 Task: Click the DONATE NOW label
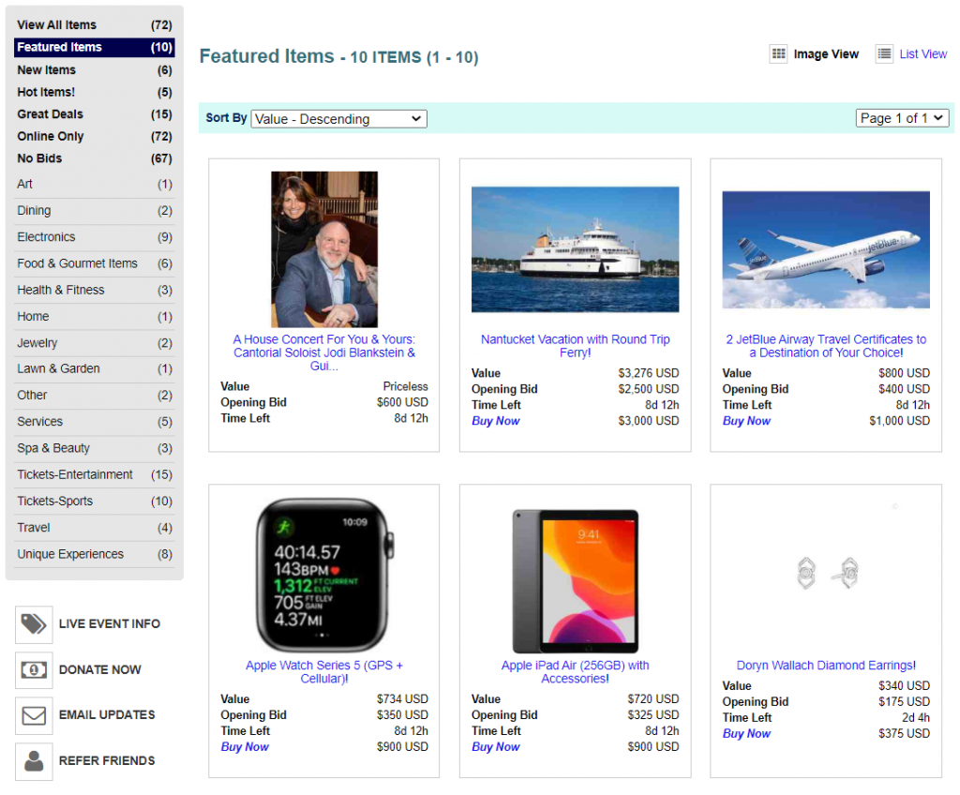pos(99,670)
